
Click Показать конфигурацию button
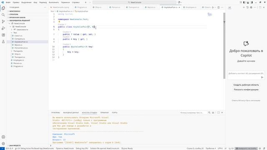(x=246, y=90)
